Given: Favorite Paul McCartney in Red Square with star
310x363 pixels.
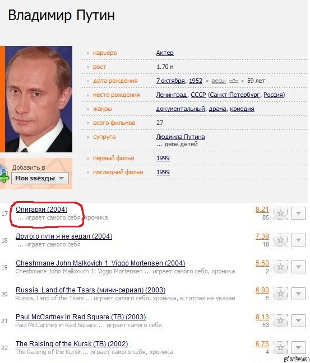Looking at the screenshot, I should (281, 320).
